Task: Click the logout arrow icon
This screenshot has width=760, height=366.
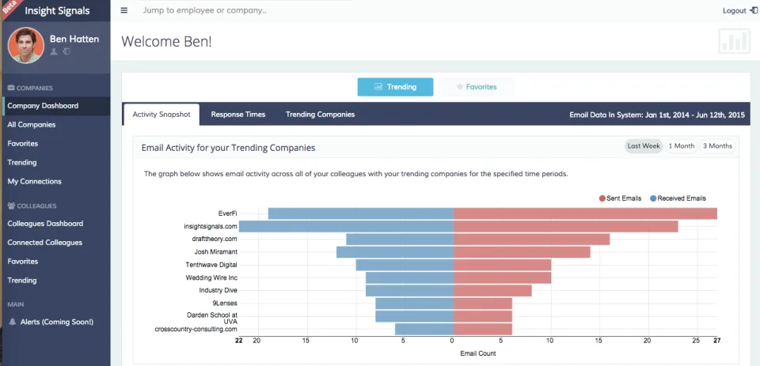Action: pyautogui.click(x=752, y=10)
